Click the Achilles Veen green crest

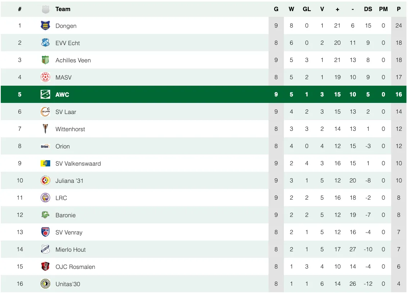click(45, 60)
